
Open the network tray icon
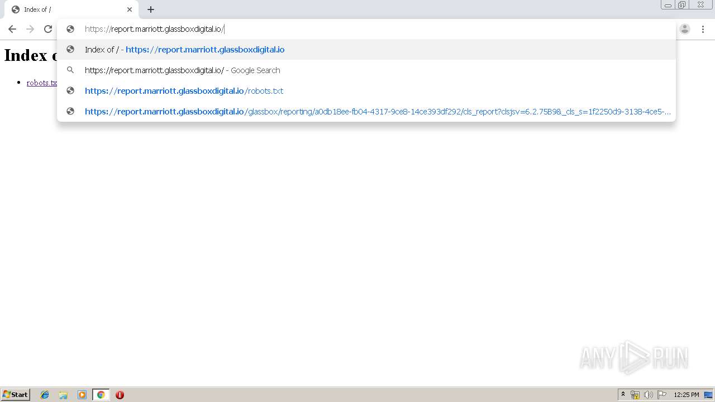[x=635, y=395]
